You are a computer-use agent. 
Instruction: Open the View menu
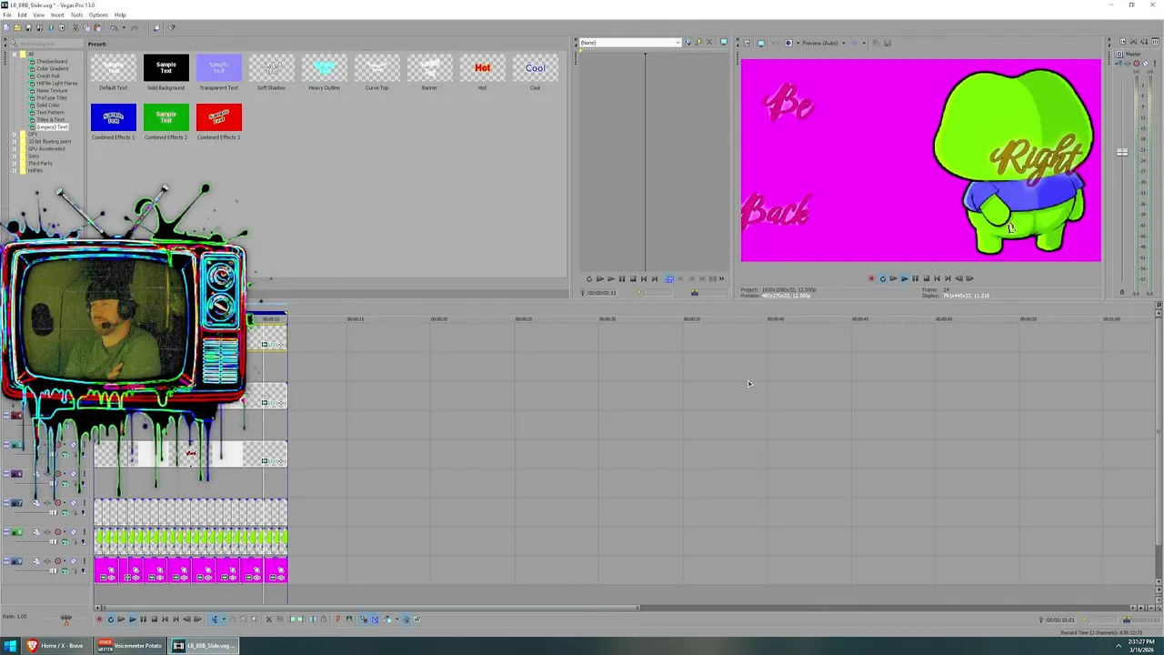coord(38,15)
